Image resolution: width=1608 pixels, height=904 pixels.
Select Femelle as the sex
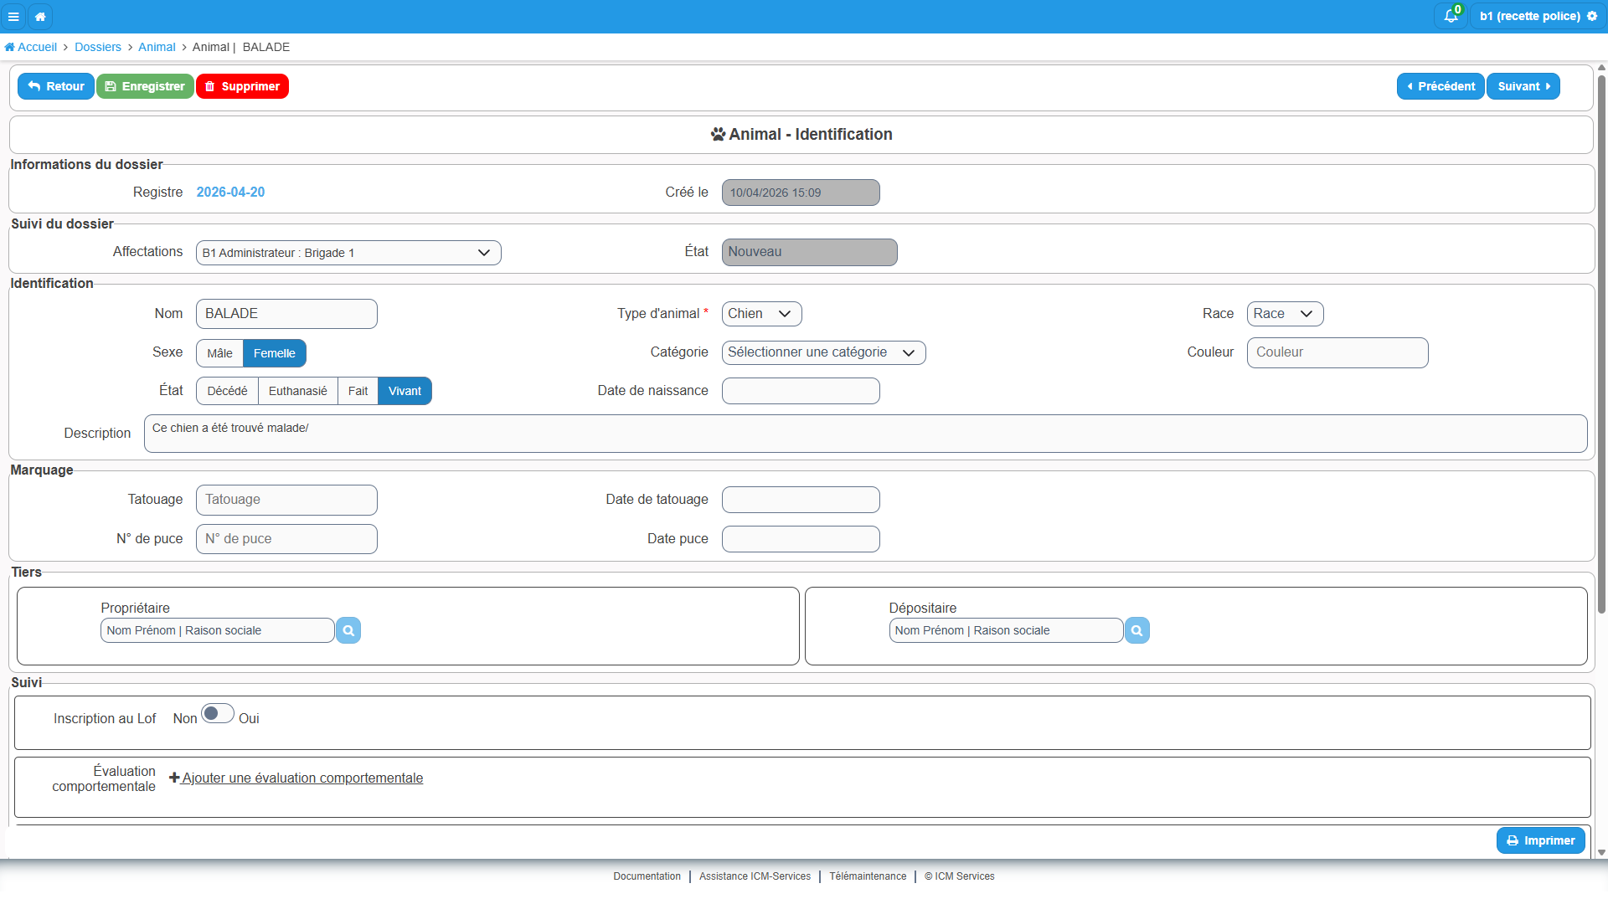tap(274, 353)
